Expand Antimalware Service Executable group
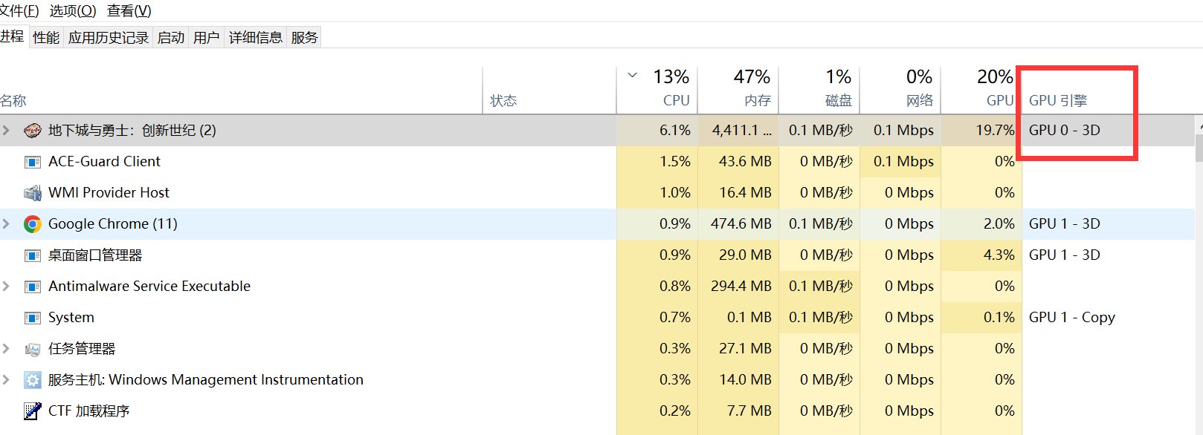The image size is (1203, 435). pos(7,287)
